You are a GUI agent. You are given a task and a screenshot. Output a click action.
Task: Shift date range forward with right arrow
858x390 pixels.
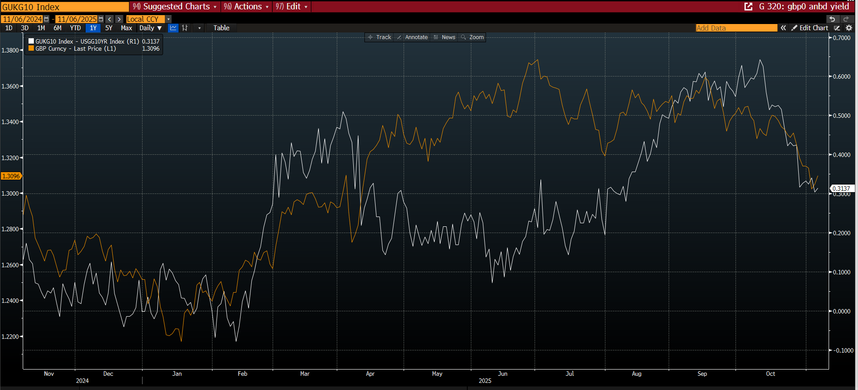pyautogui.click(x=119, y=19)
